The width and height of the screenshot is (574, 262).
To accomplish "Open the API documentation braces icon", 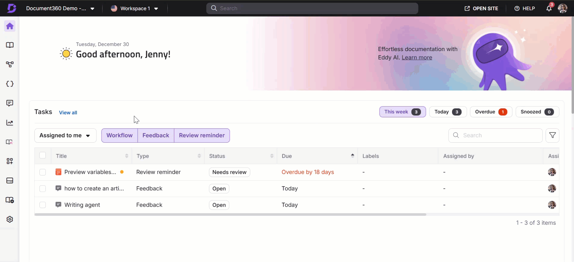I will (10, 84).
